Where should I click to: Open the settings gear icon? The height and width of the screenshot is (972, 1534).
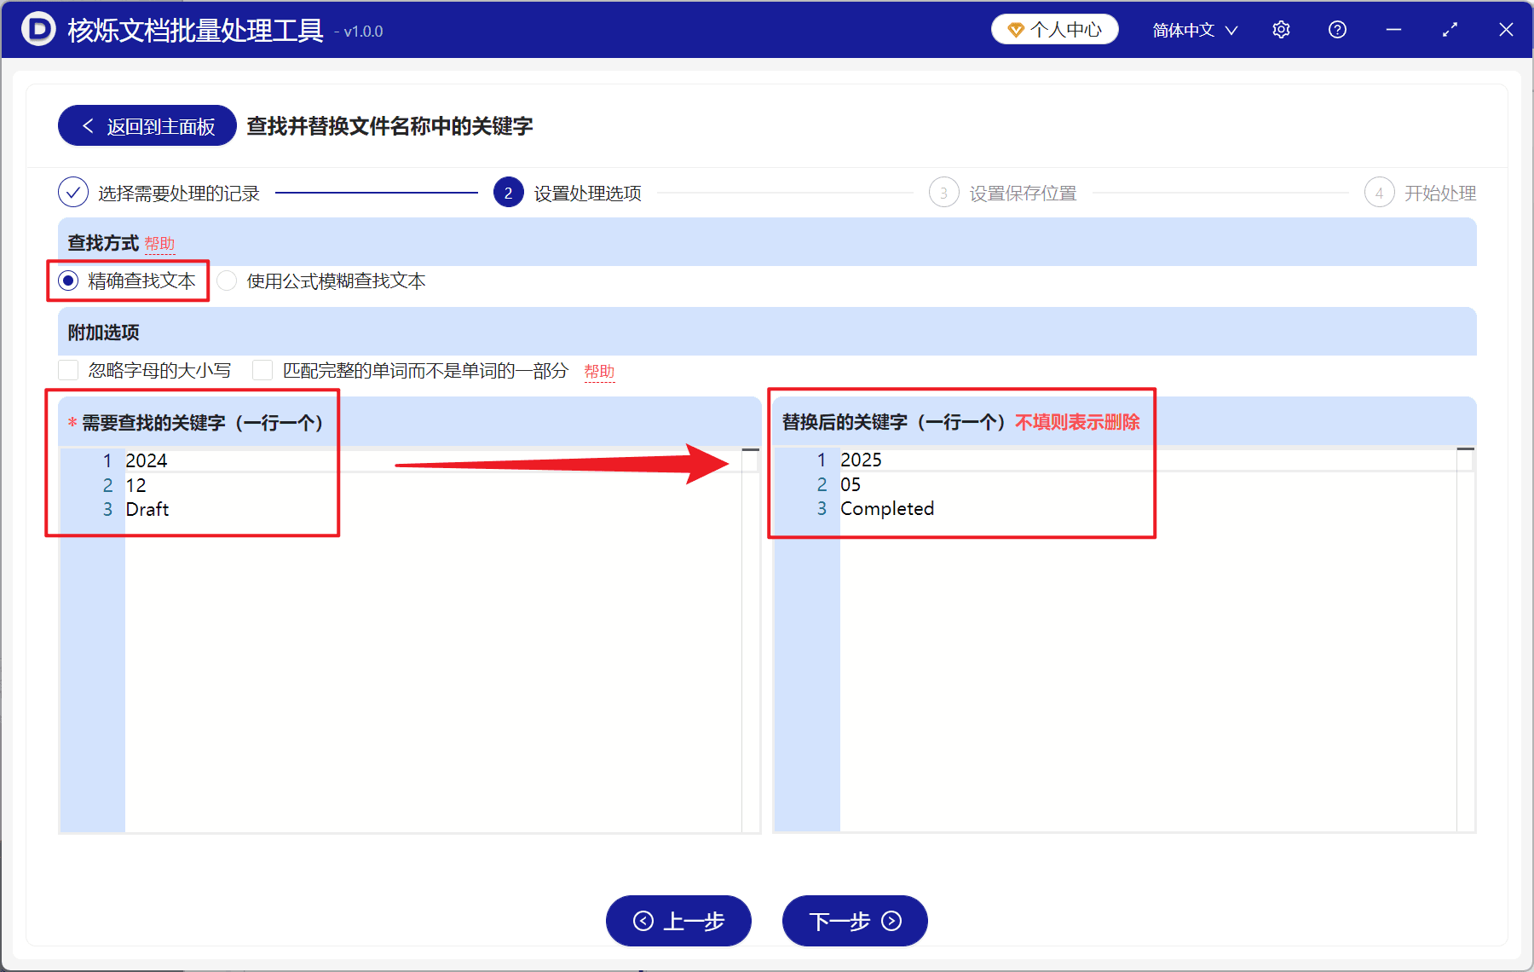[x=1281, y=30]
